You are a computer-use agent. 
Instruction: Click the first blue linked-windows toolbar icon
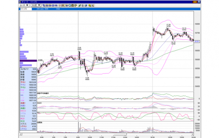pos(44,6)
